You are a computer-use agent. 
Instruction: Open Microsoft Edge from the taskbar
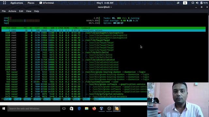(x=79, y=109)
